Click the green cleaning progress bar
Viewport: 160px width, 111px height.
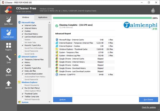tap(102, 18)
